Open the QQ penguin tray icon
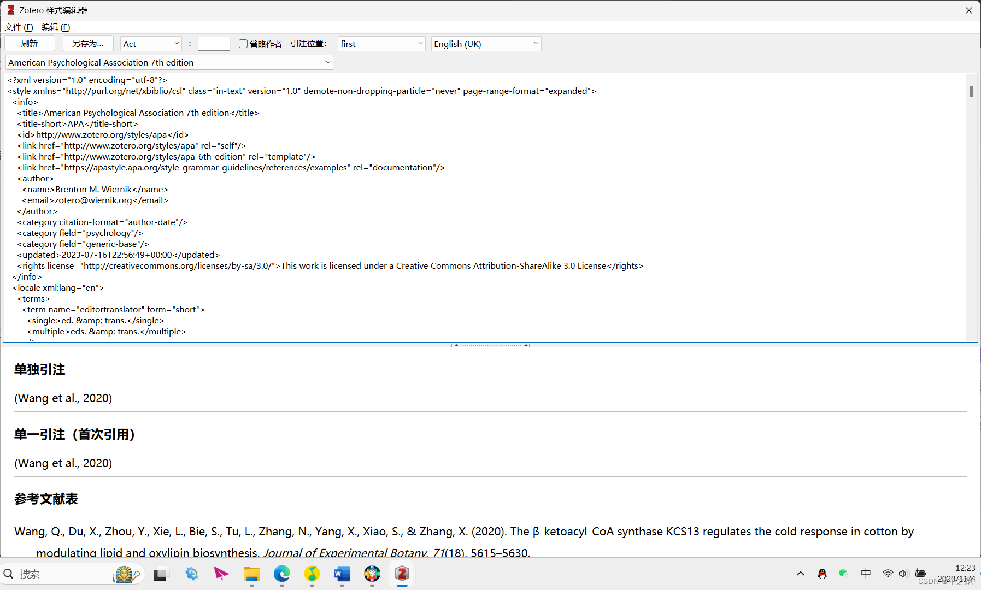Screen dimensions: 981x590 822,574
